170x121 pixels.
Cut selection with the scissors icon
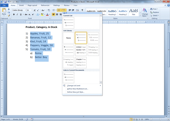[x=9, y=9]
